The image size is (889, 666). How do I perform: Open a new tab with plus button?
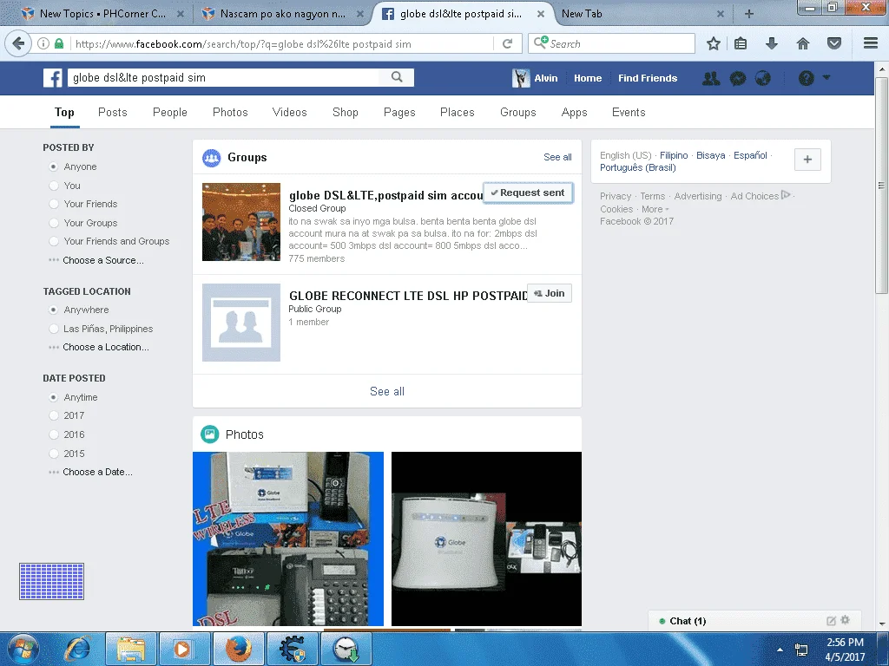[x=749, y=14]
